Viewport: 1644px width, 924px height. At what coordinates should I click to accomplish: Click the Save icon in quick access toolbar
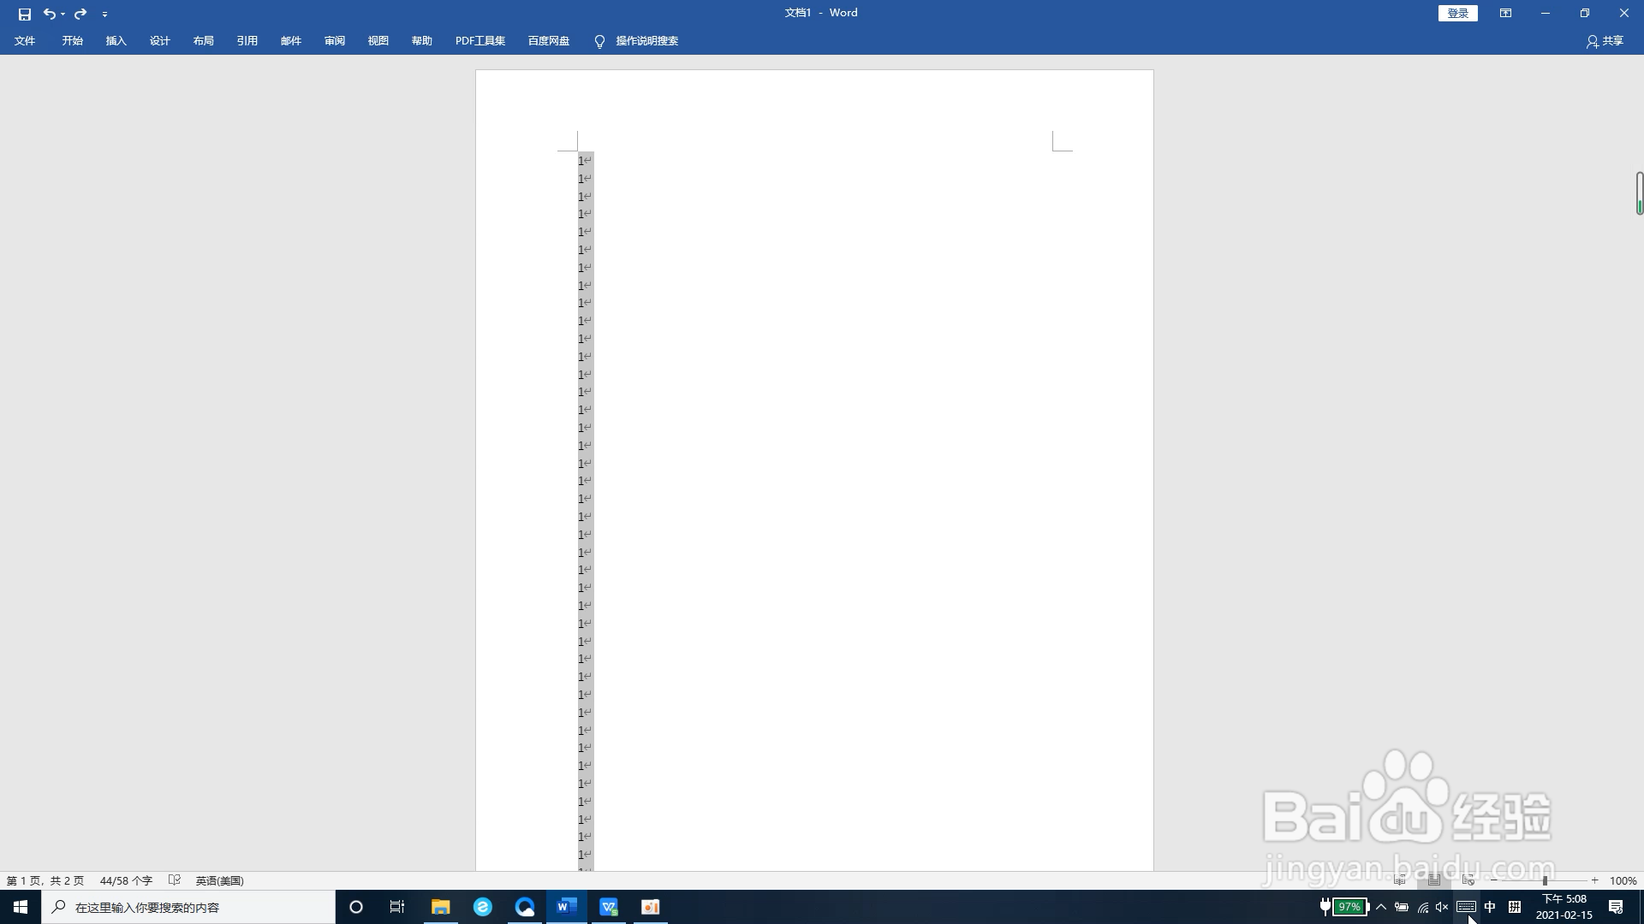(24, 14)
